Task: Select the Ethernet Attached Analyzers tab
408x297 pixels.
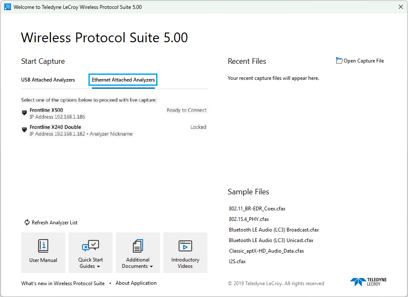Action: point(123,80)
